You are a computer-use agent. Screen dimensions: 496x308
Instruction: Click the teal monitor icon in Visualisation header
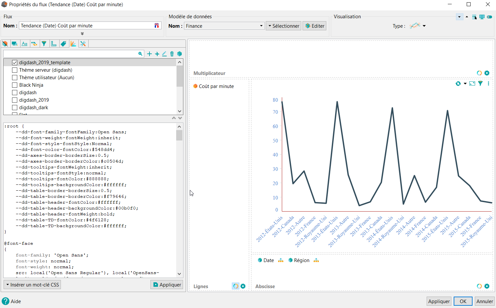[x=482, y=17]
